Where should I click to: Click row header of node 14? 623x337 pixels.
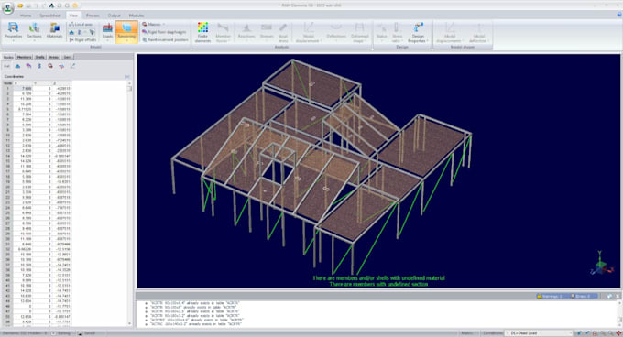7,156
